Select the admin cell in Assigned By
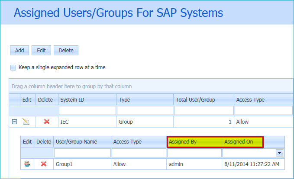This screenshot has width=294, height=179. click(194, 164)
